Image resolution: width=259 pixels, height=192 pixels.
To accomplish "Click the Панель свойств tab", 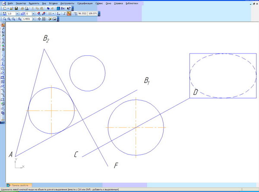I will (x=19, y=185).
